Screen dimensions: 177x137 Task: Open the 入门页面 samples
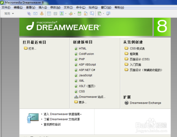point(135,65)
